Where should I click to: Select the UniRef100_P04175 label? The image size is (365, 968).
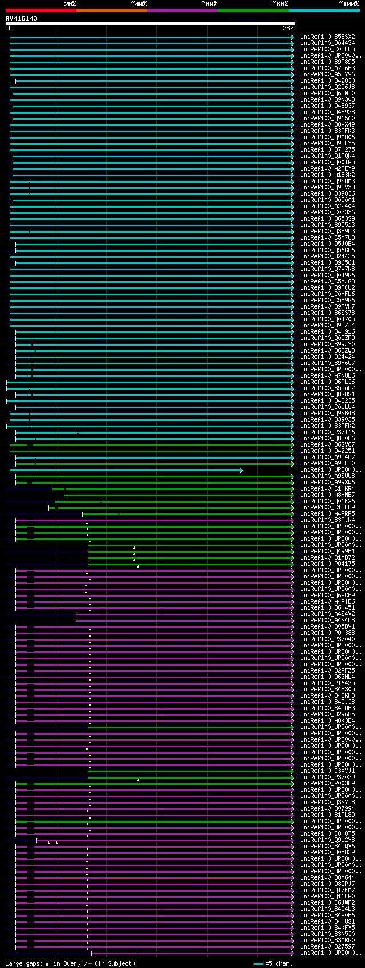pos(327,564)
